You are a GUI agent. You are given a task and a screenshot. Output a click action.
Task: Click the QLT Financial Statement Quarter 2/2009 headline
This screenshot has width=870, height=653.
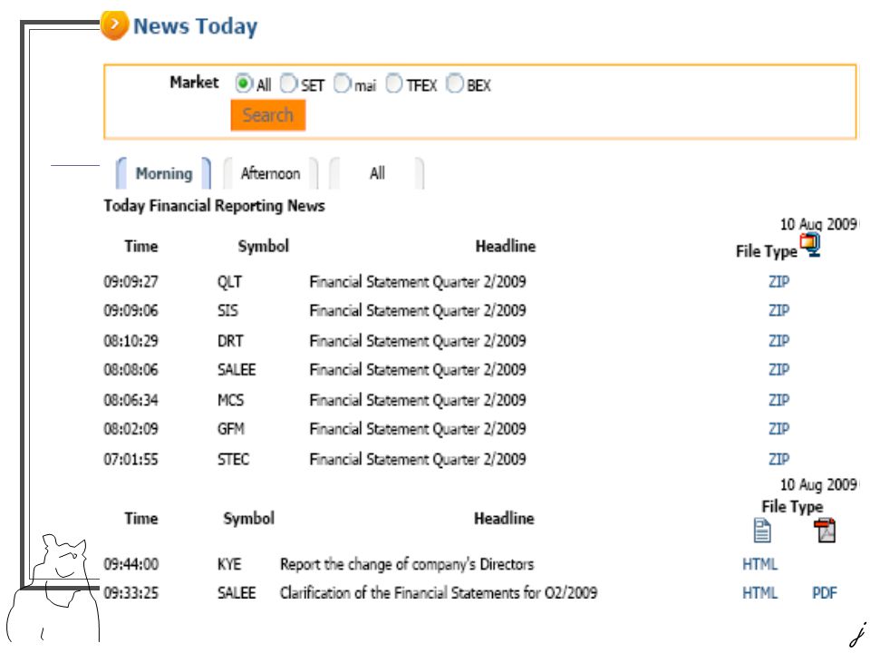(418, 281)
